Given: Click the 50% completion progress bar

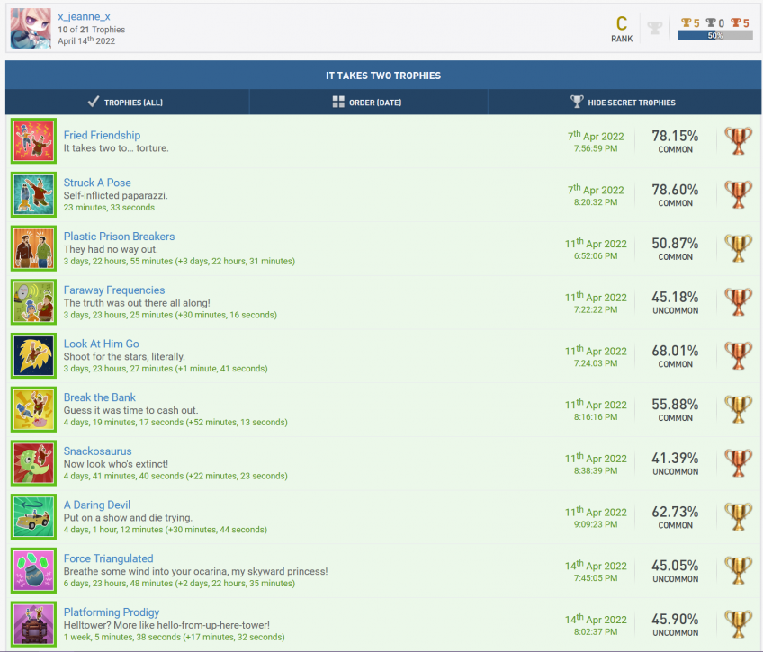Looking at the screenshot, I should tap(714, 35).
